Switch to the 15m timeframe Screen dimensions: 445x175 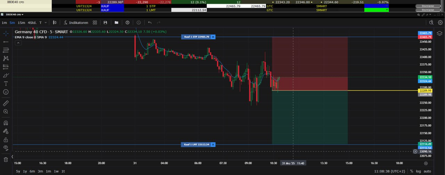click(21, 23)
